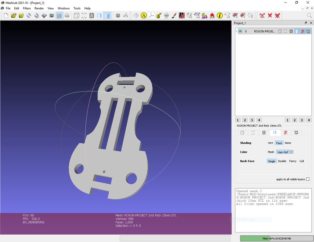
Task: Toggle selected faces icon in layer row
Action: click(x=303, y=31)
